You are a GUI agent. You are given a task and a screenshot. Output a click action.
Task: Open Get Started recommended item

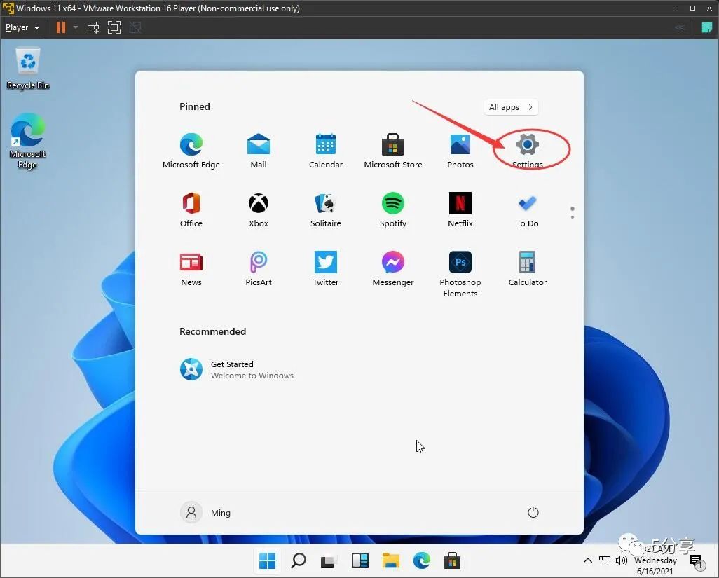click(x=237, y=369)
